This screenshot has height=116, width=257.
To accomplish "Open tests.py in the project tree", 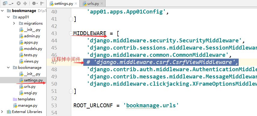I will tap(31, 55).
